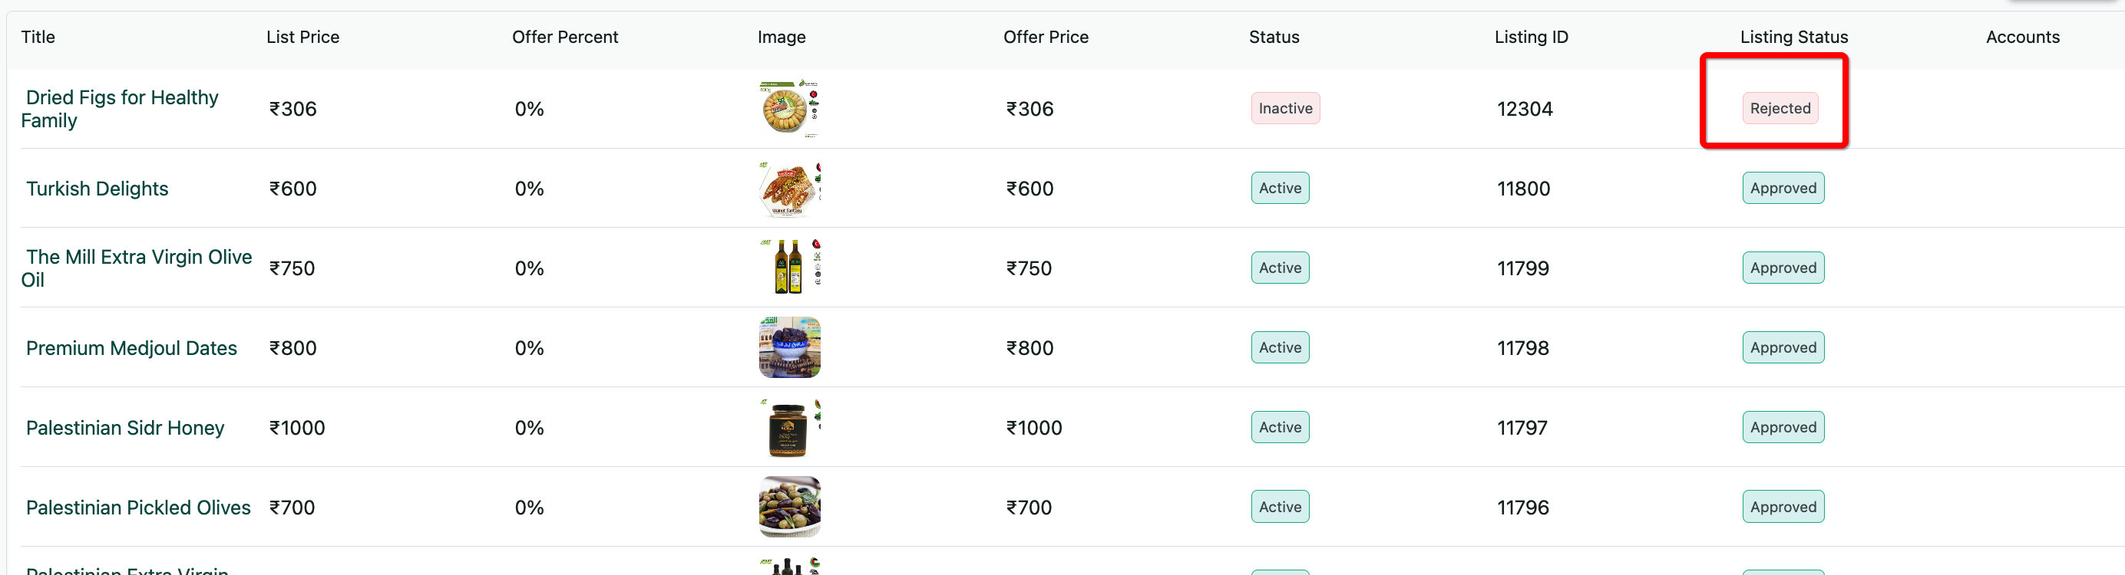Open the Palestinian Sidr Honey listing
This screenshot has width=2125, height=575.
[x=124, y=428]
